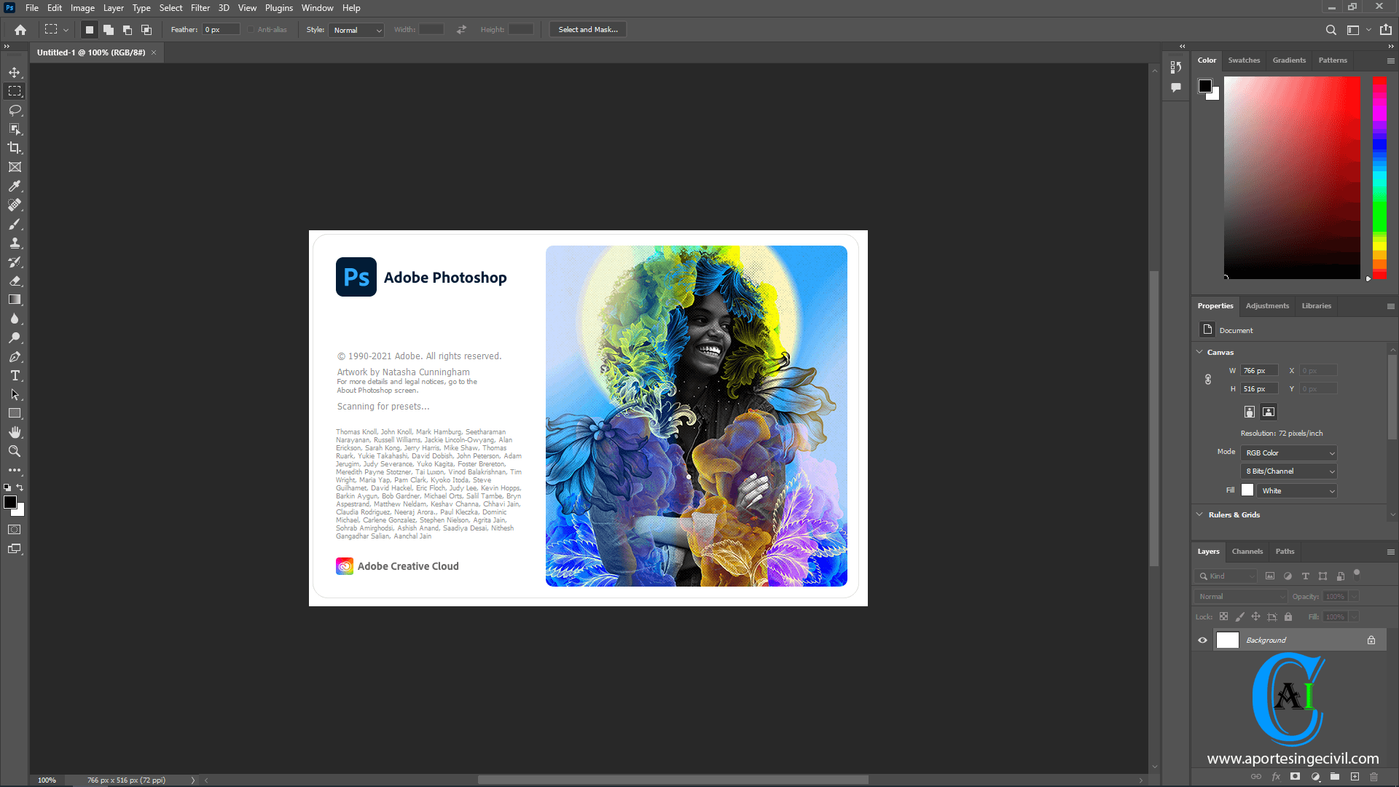Select the Type tool

(x=15, y=375)
